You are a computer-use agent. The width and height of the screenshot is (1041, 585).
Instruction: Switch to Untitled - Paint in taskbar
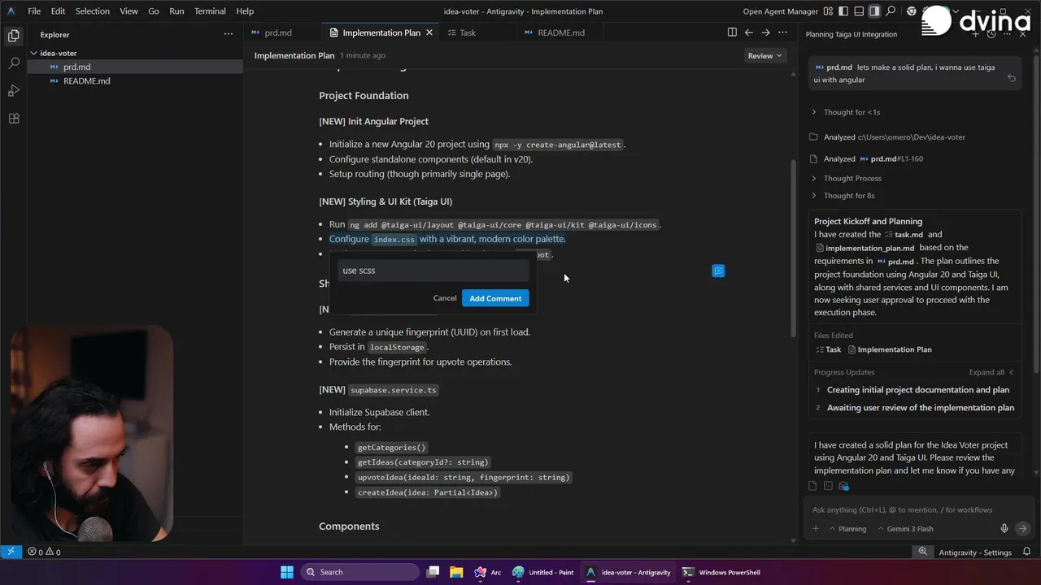(543, 572)
